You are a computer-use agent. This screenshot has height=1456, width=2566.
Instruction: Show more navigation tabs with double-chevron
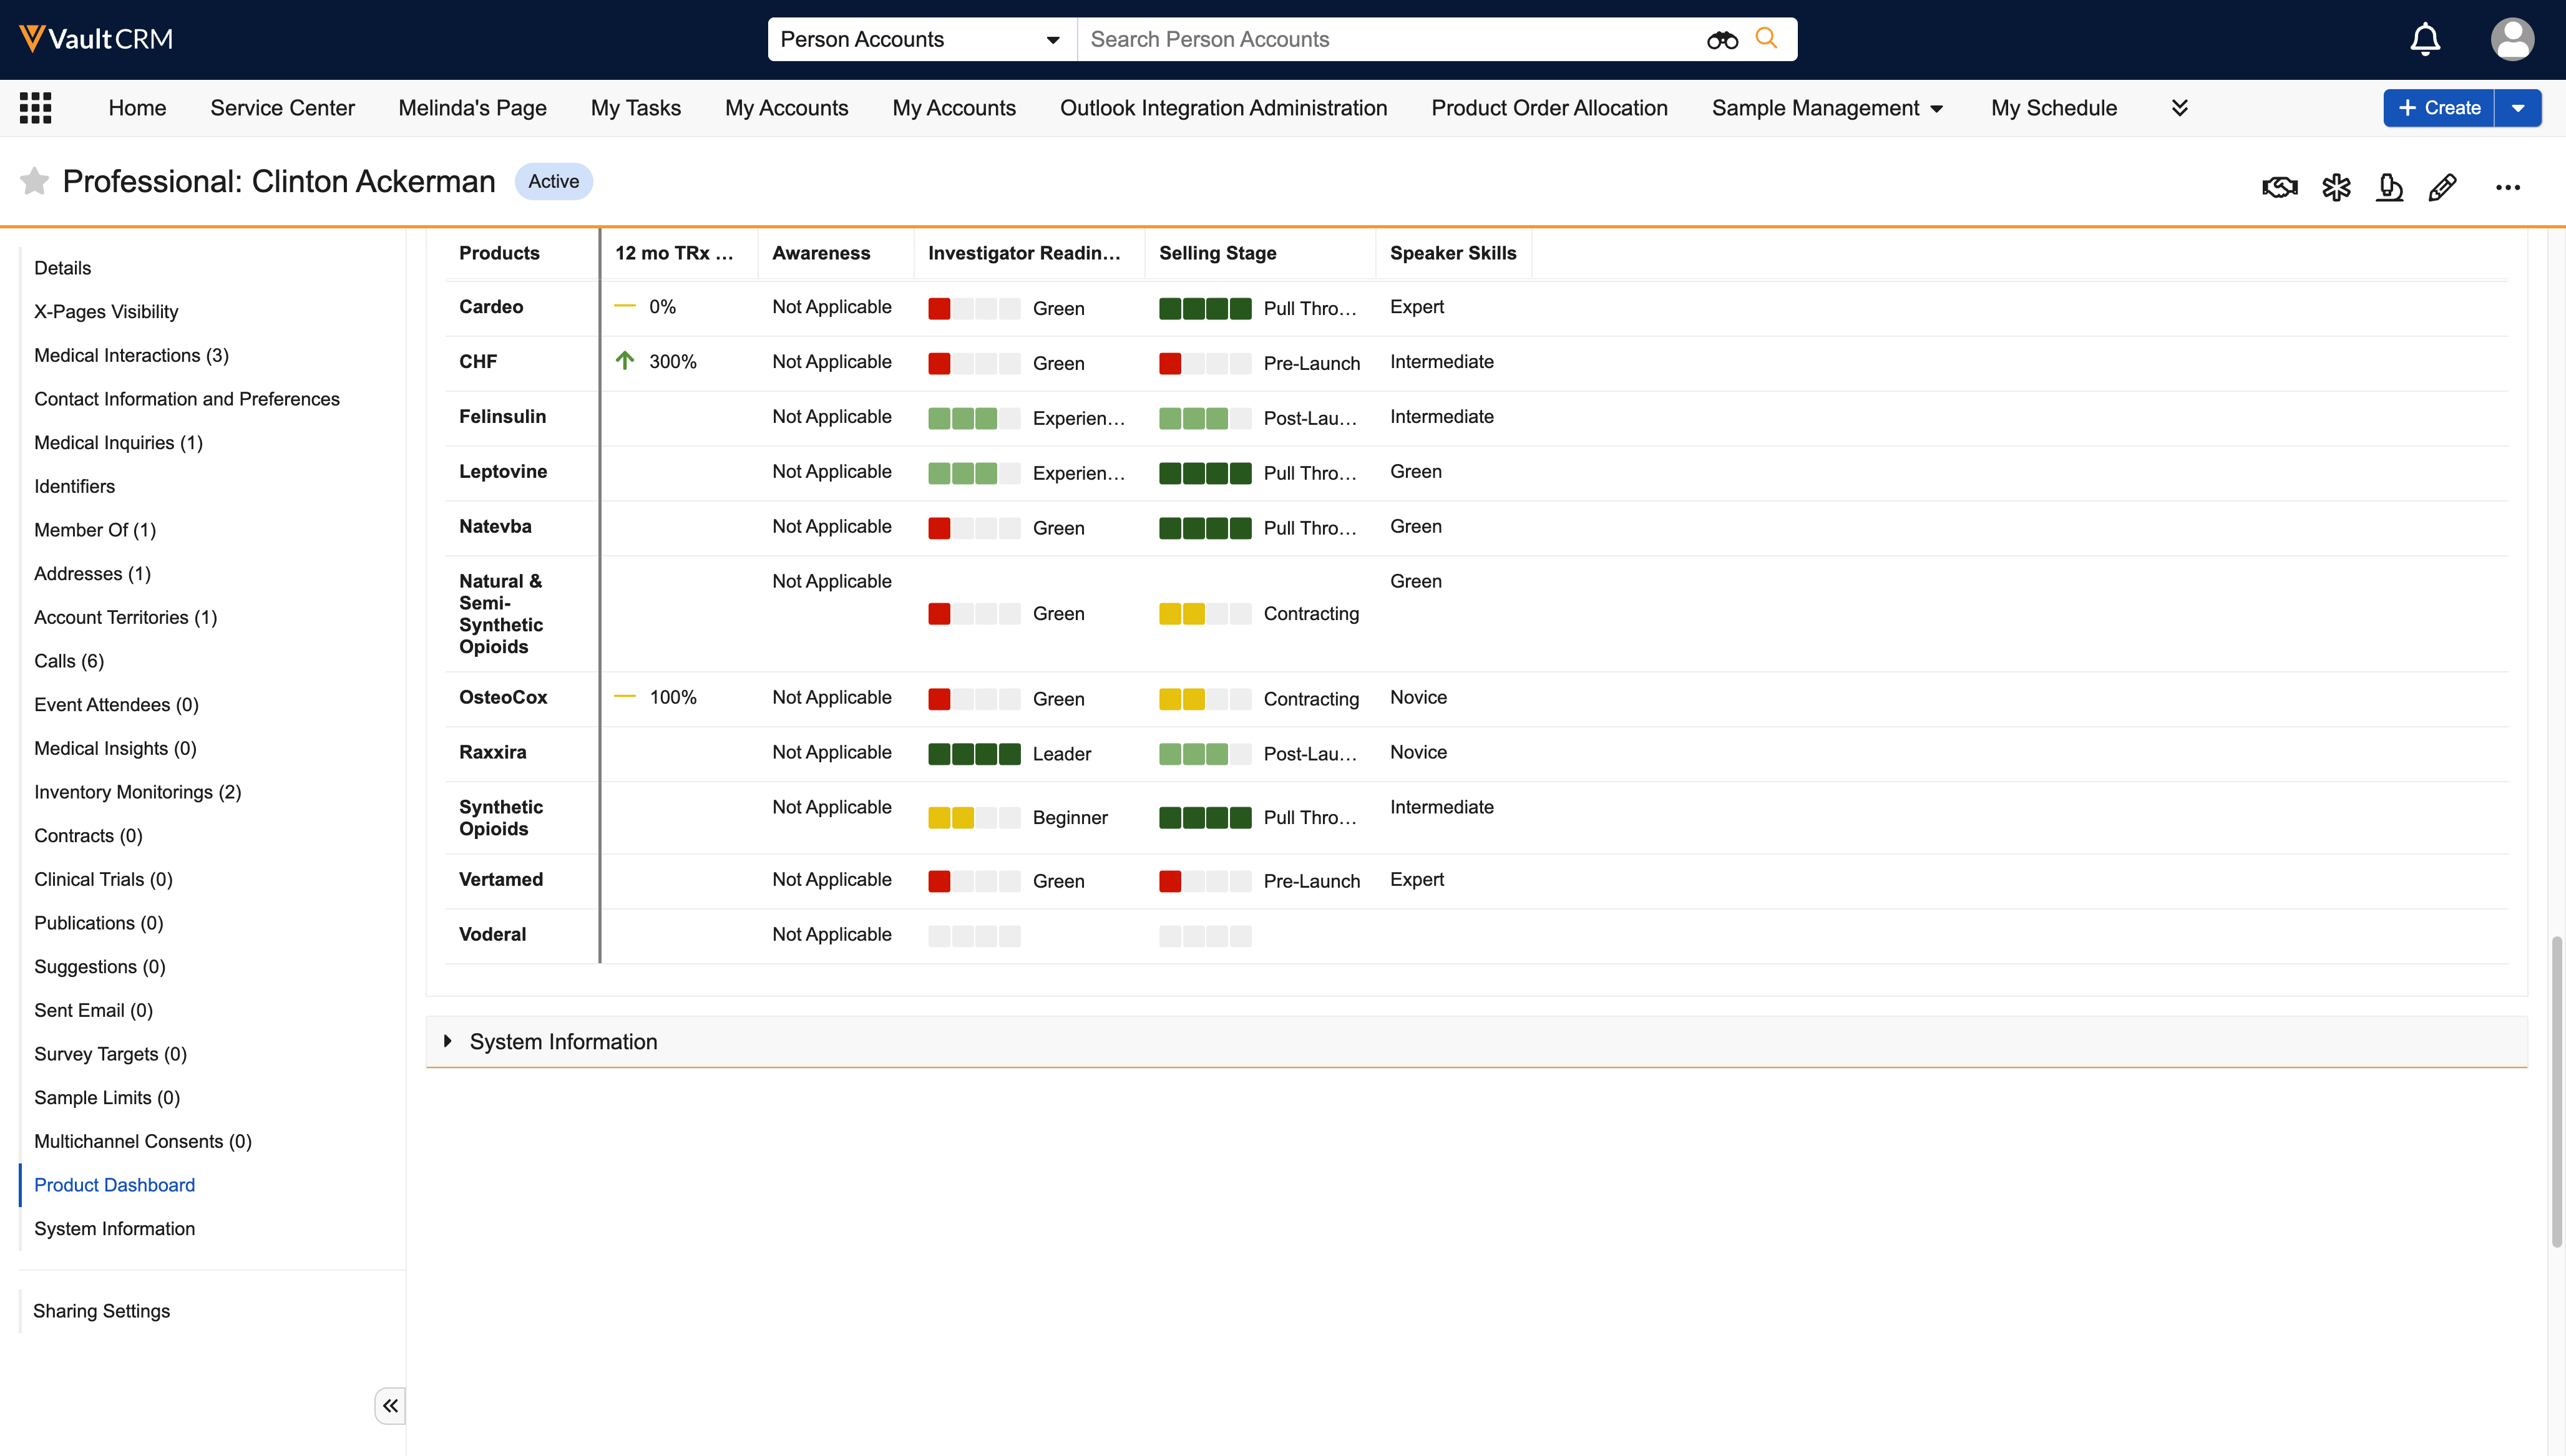tap(2180, 108)
